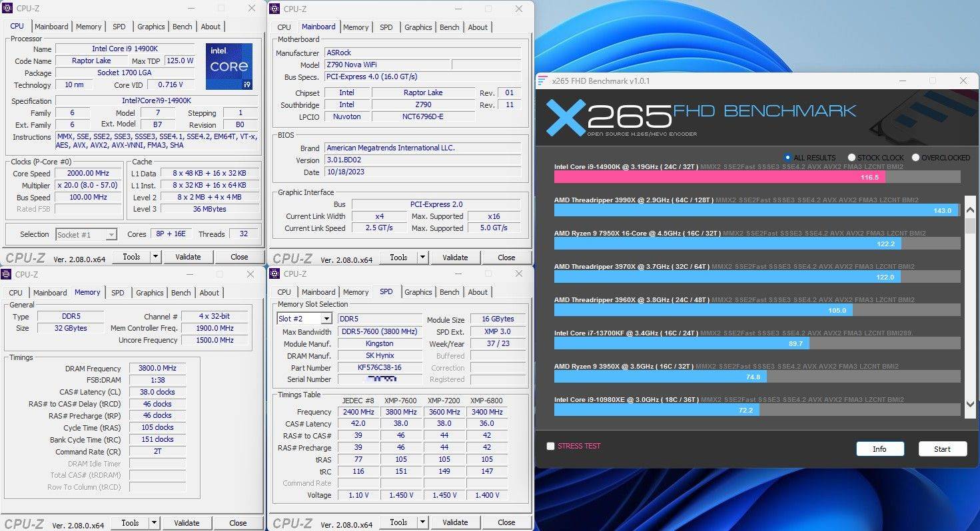
Task: Close the x265 FHD Benchmark window
Action: pyautogui.click(x=963, y=81)
